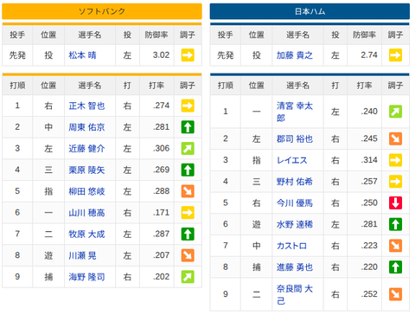Click 山川 穂高 yellow steady condition icon
Image resolution: width=415 pixels, height=315 pixels.
(x=188, y=213)
